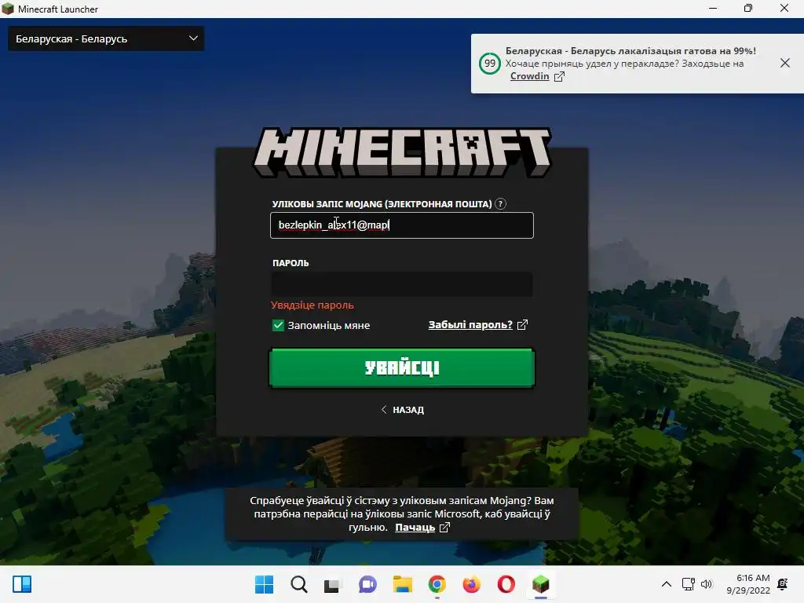This screenshot has height=603, width=804.
Task: Show hidden system tray icons
Action: point(666,584)
